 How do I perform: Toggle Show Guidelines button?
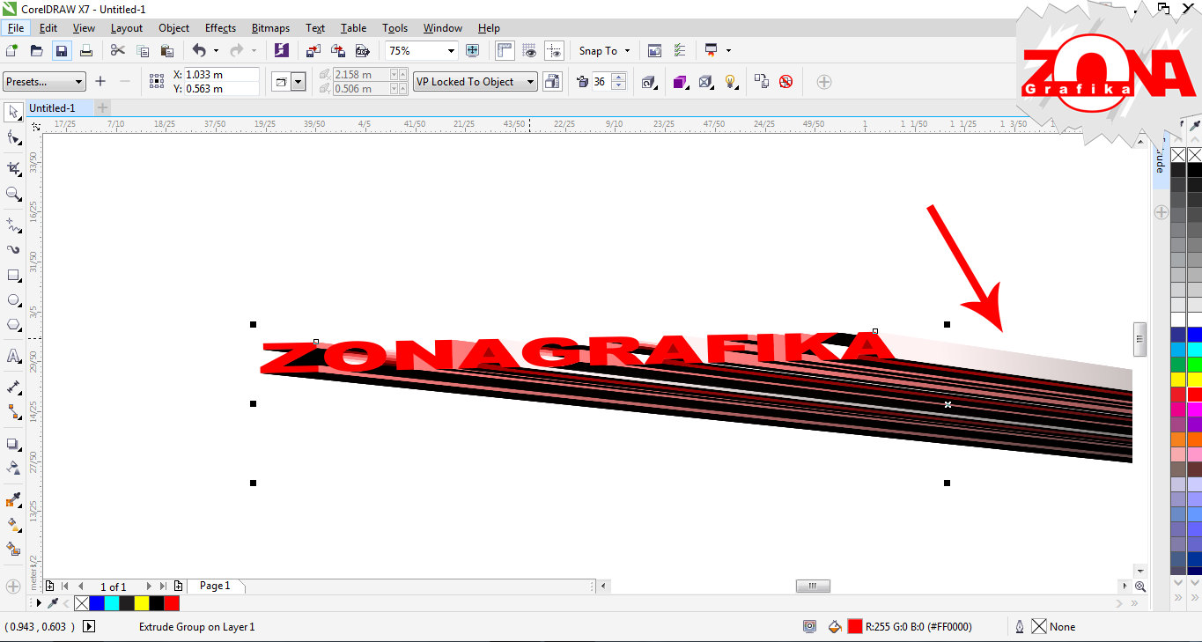click(554, 50)
